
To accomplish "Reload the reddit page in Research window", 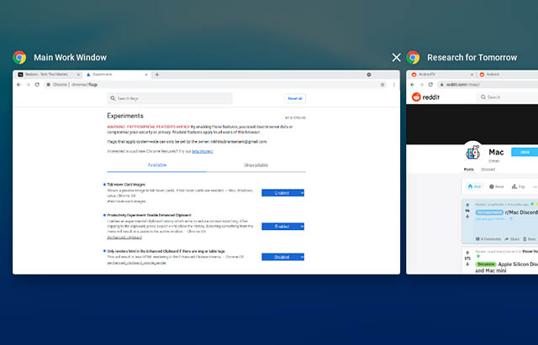I will pos(430,84).
